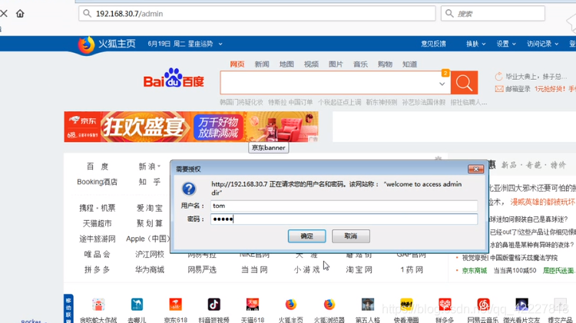Open the 抖音短视频 TikTok icon
Image resolution: width=576 pixels, height=323 pixels.
click(x=214, y=305)
